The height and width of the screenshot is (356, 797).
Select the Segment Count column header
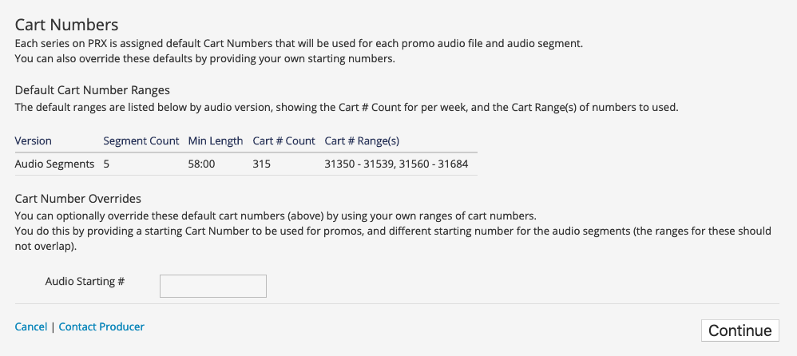pos(141,141)
